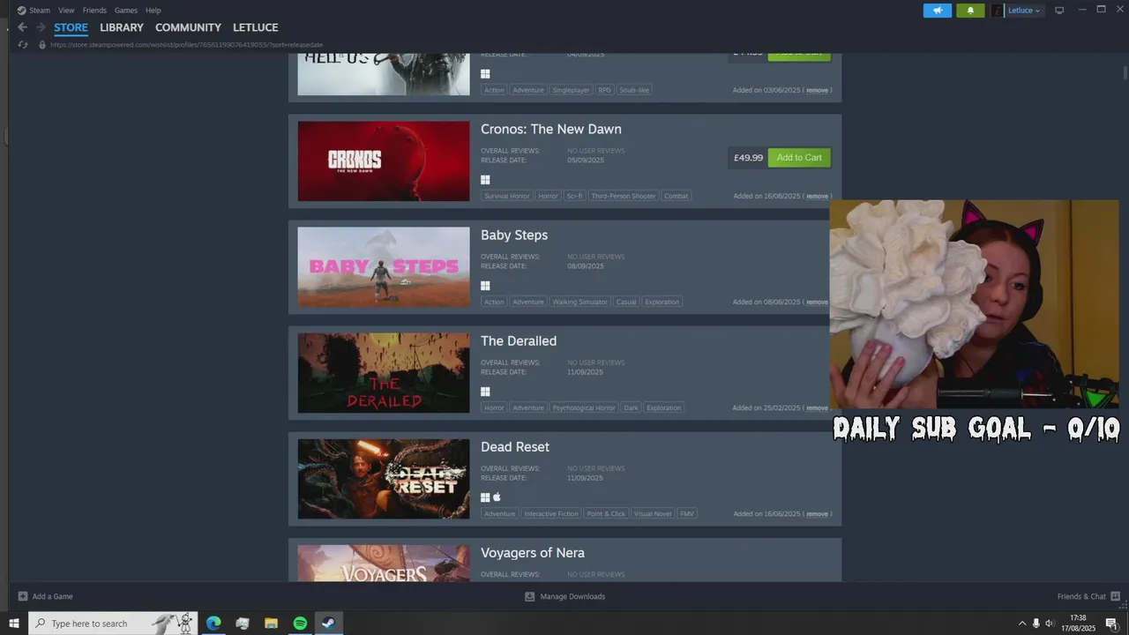The height and width of the screenshot is (635, 1129).
Task: Open the Dead Reset title link
Action: (x=515, y=446)
